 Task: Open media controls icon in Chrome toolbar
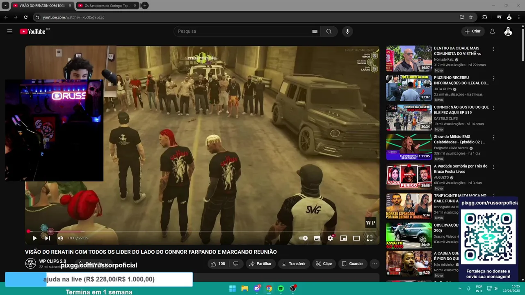pyautogui.click(x=499, y=17)
